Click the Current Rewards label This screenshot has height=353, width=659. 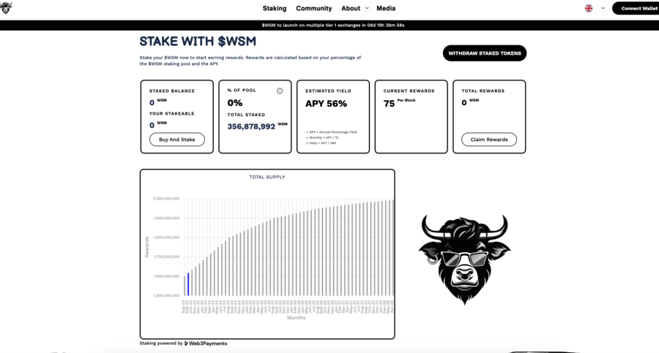[409, 91]
